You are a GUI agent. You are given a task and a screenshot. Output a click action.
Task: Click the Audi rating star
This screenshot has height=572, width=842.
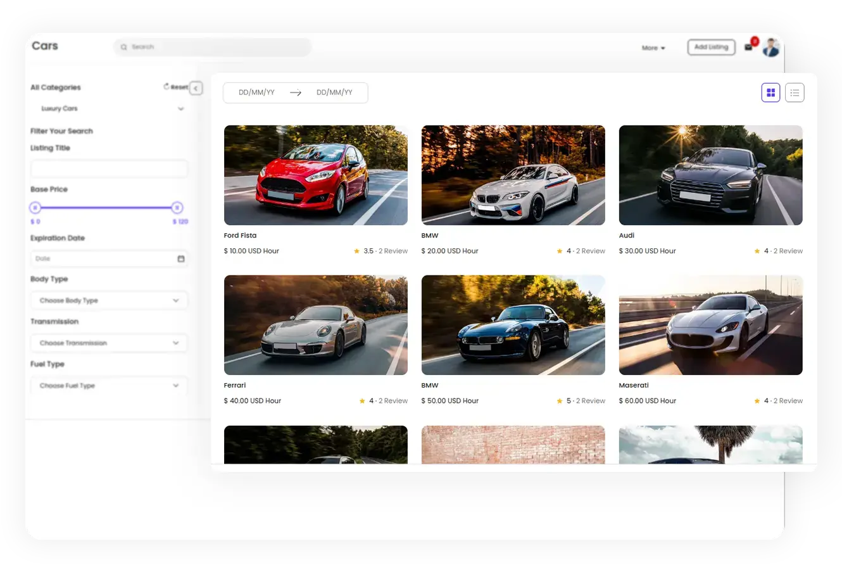point(757,251)
